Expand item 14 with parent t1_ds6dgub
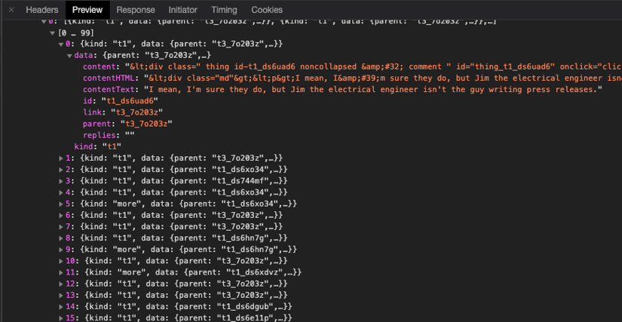The image size is (622, 322). (62, 306)
